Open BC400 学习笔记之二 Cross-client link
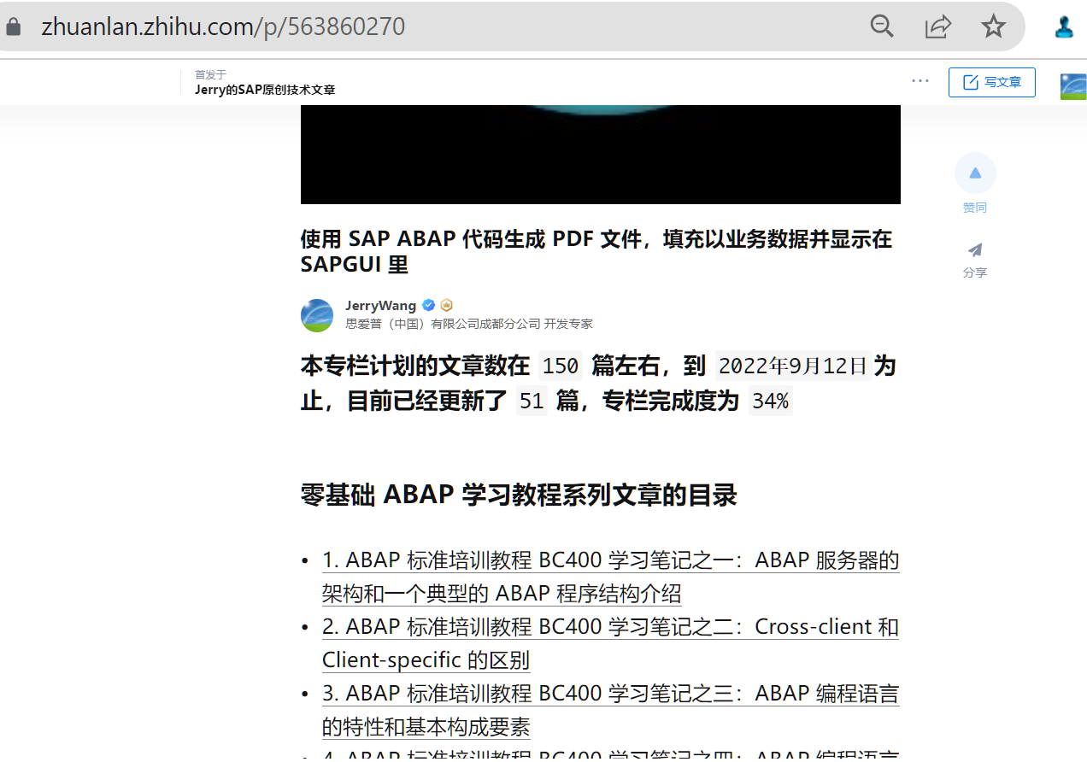 pos(610,643)
